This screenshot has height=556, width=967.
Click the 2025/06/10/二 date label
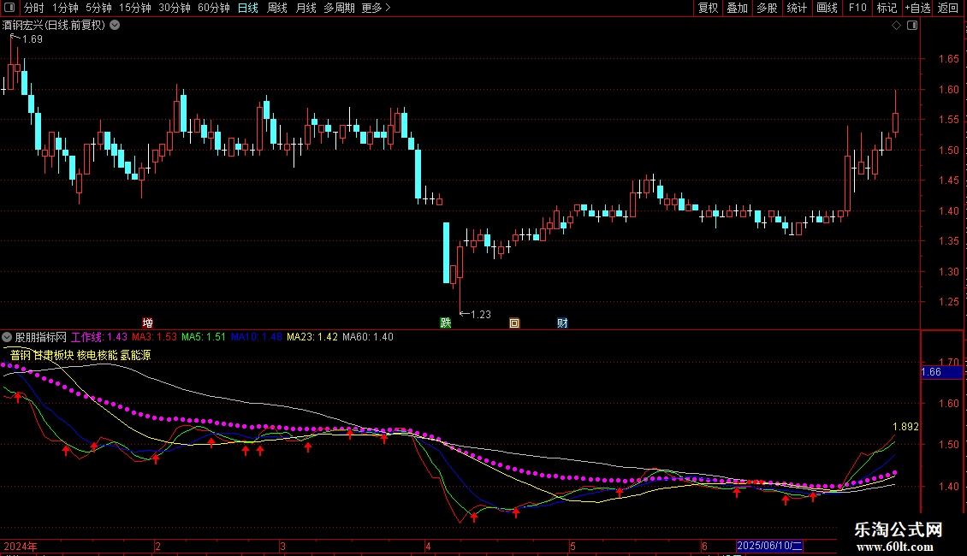769,546
